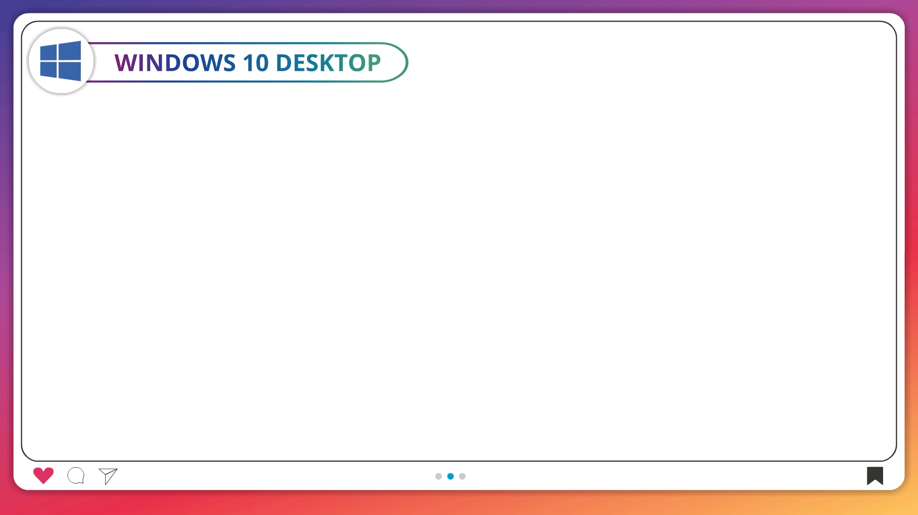Click the word DESKTOP in the title

click(328, 63)
